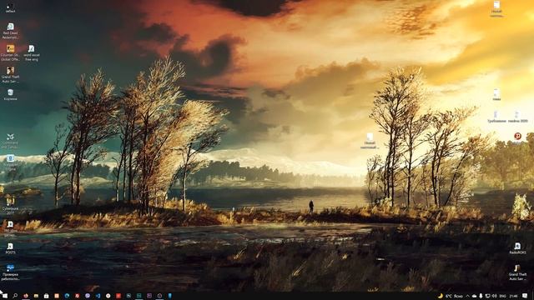Open Visual Studio Code from the taskbar
This screenshot has height=300, width=534.
click(x=98, y=296)
